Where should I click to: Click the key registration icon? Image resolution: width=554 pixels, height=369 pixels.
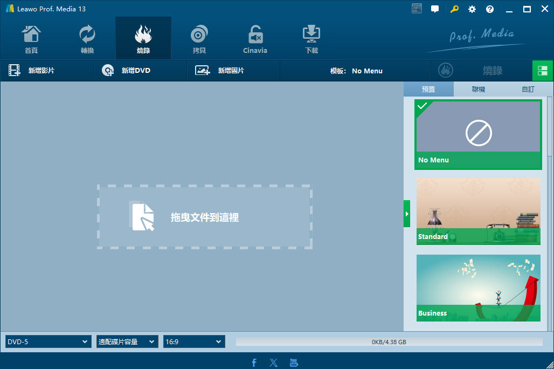point(454,9)
